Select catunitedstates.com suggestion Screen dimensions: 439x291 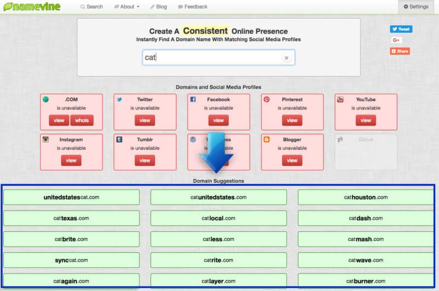[x=218, y=197]
